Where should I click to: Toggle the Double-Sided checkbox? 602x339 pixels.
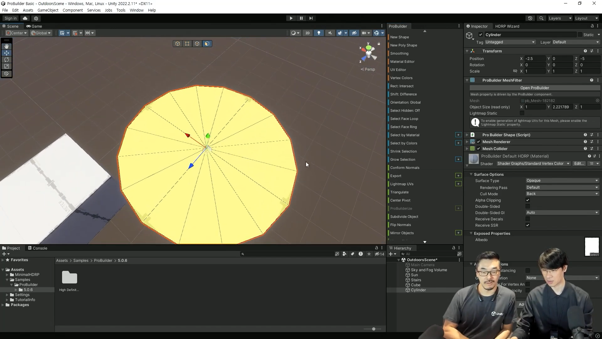528,207
